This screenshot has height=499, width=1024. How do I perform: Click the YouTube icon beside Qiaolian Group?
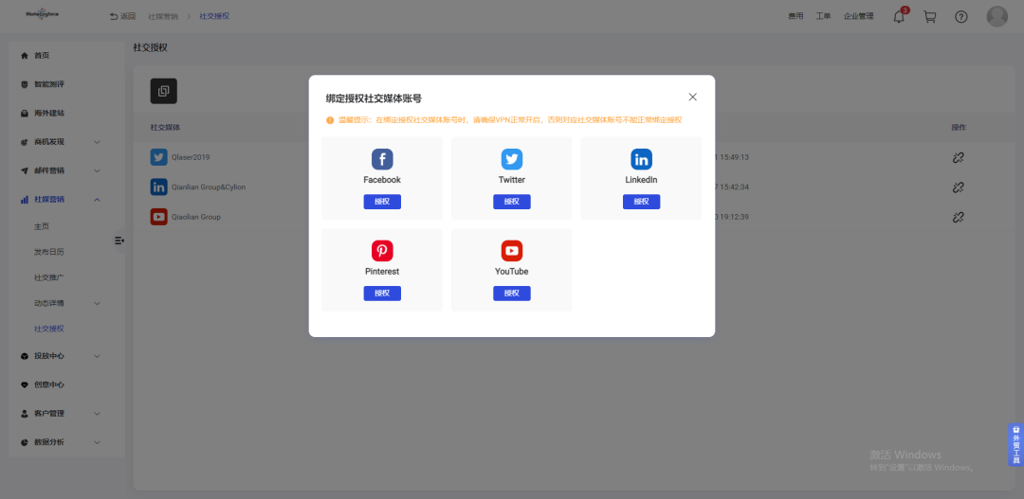(x=158, y=217)
